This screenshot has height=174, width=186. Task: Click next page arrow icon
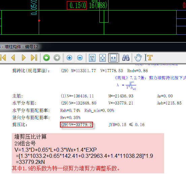[x=24, y=58]
